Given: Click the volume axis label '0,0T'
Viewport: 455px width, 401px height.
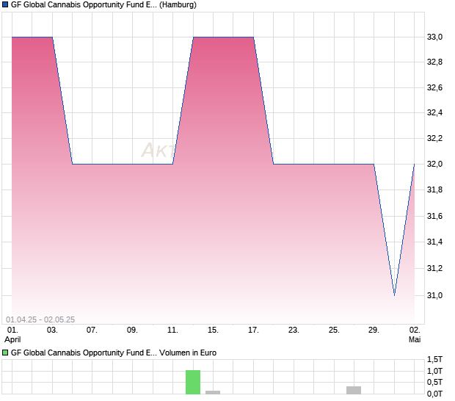Looking at the screenshot, I should pyautogui.click(x=434, y=394).
